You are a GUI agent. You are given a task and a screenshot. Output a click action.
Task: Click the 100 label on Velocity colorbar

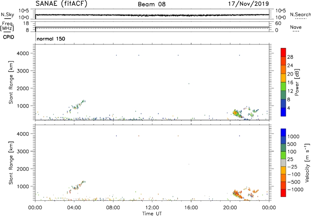click(292, 152)
